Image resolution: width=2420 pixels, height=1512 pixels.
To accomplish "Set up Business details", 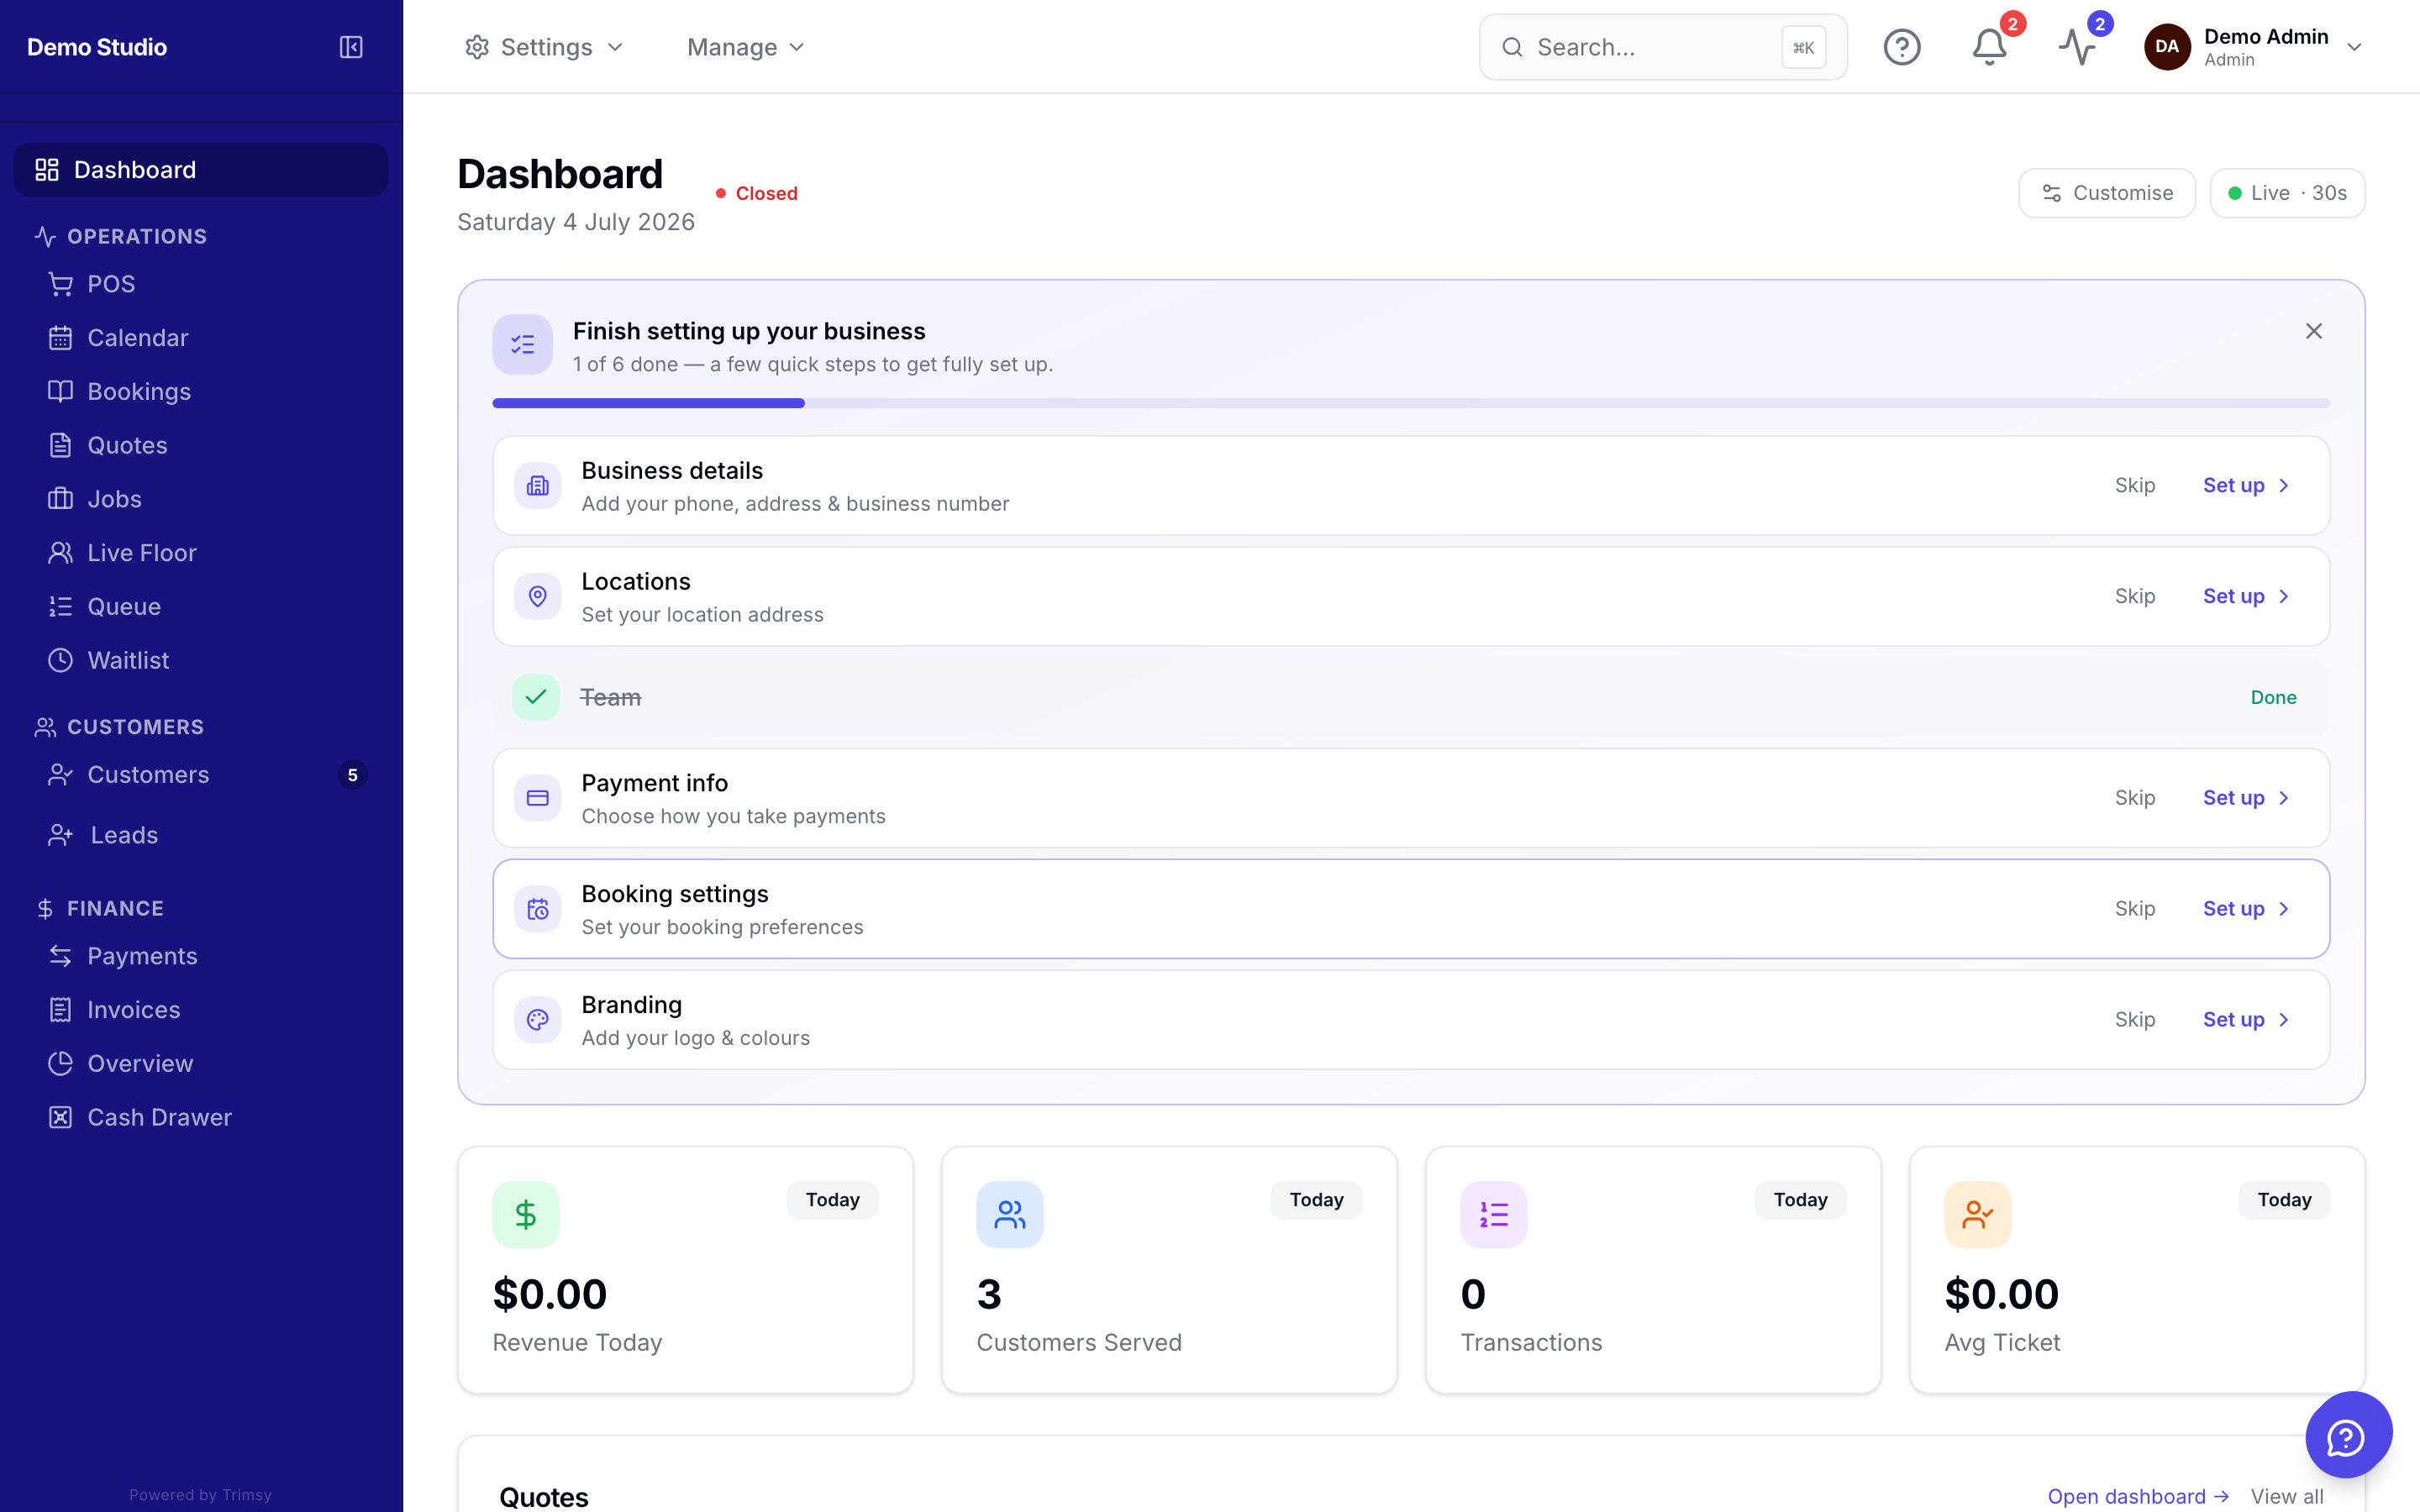I will point(2246,486).
